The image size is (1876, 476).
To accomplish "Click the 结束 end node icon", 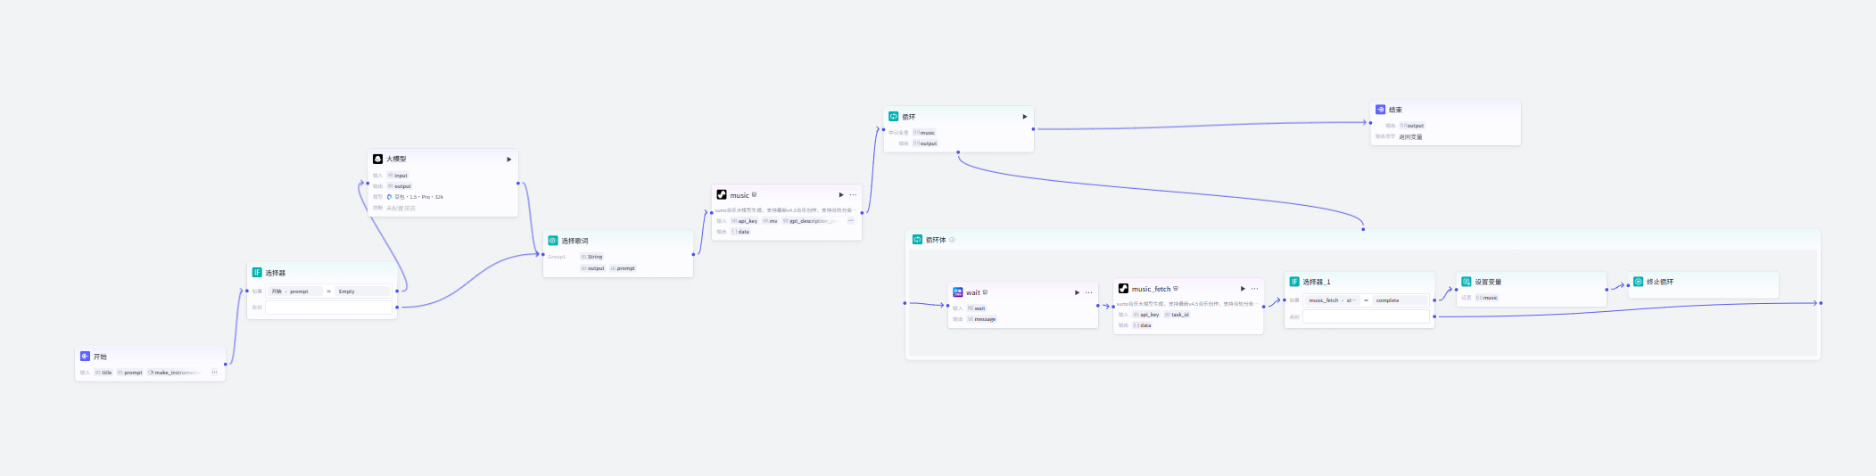I will pyautogui.click(x=1380, y=110).
